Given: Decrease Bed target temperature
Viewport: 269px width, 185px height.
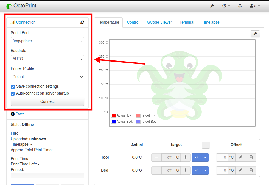Looking at the screenshot, I should click(x=156, y=170).
